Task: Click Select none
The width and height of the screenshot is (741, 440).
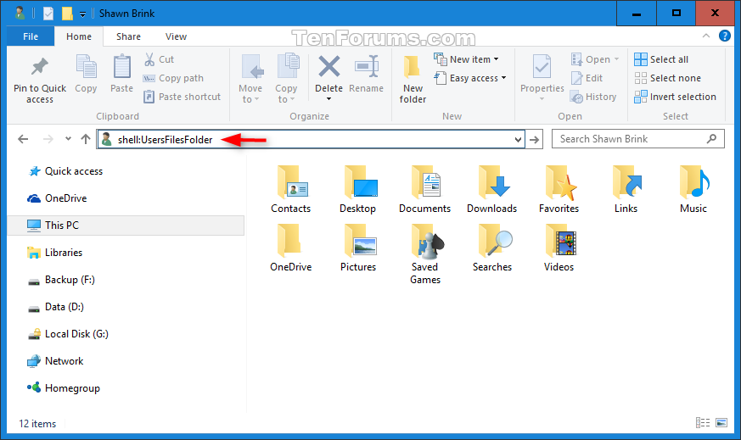Action: click(668, 78)
